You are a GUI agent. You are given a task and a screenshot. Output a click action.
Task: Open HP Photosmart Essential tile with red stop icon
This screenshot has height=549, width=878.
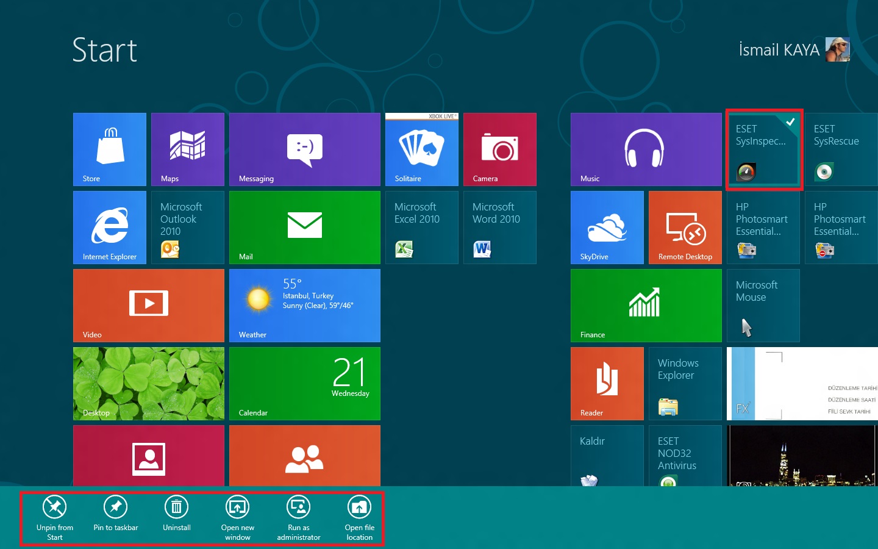click(x=841, y=228)
